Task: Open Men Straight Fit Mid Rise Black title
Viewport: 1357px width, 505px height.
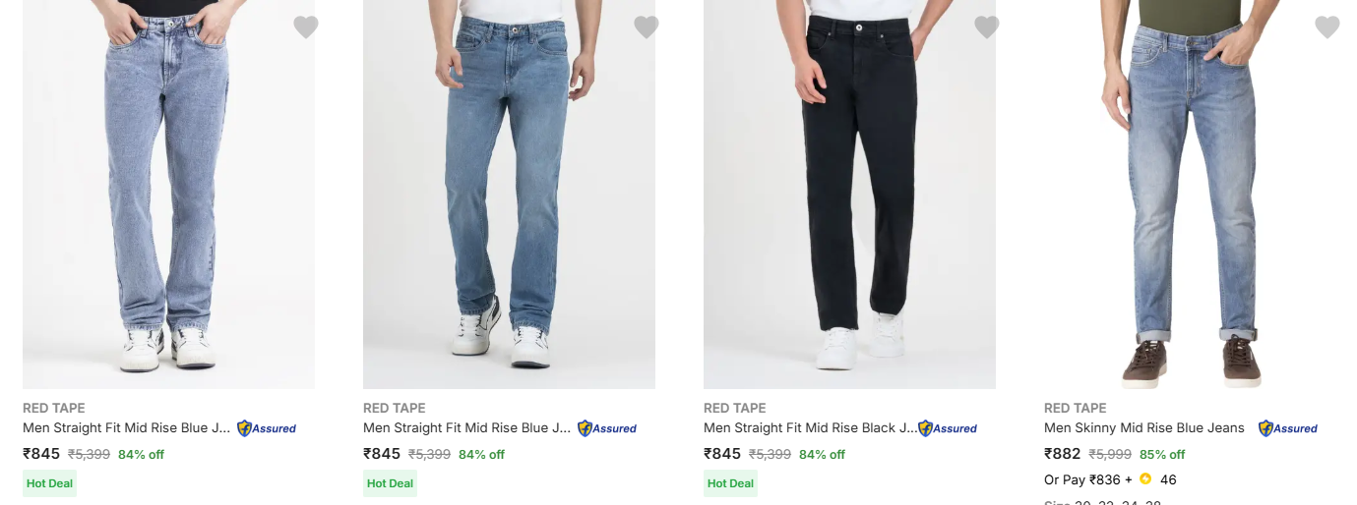Action: [809, 428]
